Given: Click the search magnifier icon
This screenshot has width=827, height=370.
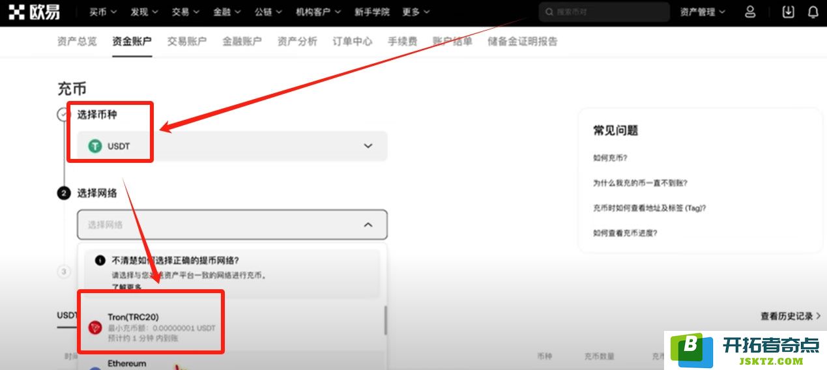Looking at the screenshot, I should tap(549, 12).
